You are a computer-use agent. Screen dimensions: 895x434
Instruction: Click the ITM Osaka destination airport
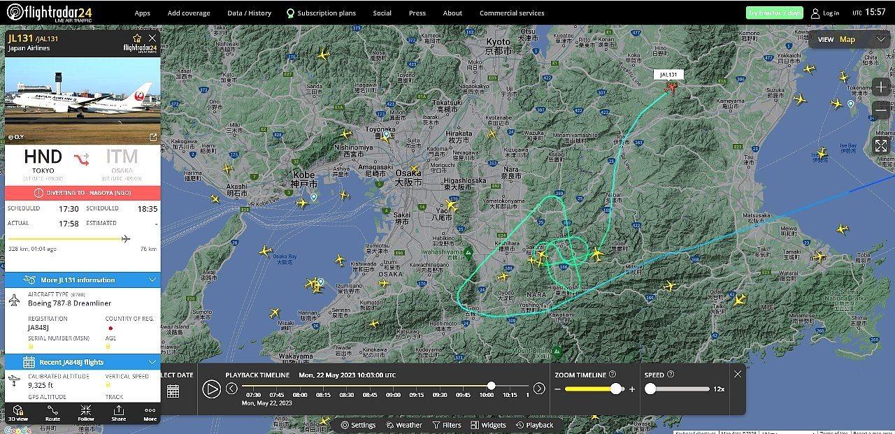122,164
